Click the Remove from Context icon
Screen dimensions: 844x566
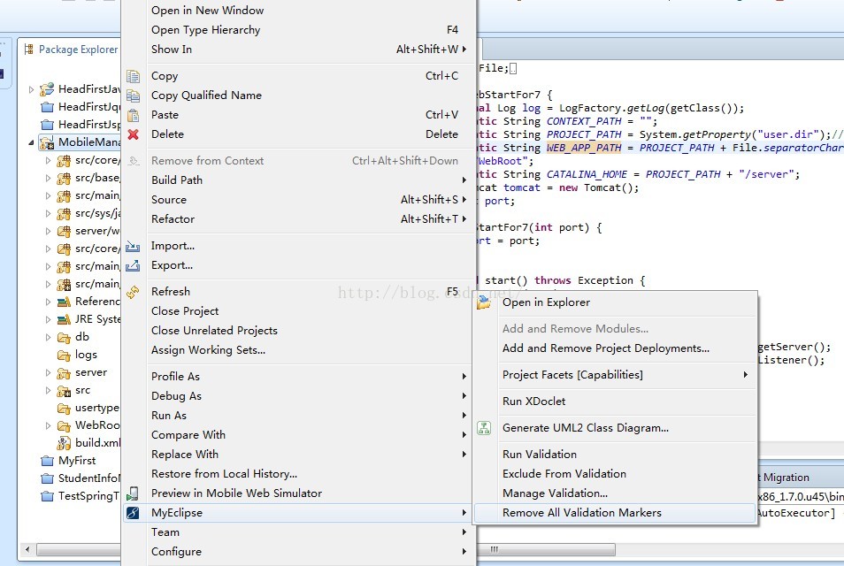(x=133, y=161)
